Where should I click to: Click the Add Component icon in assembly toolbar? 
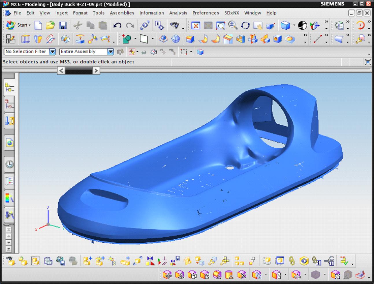88,261
